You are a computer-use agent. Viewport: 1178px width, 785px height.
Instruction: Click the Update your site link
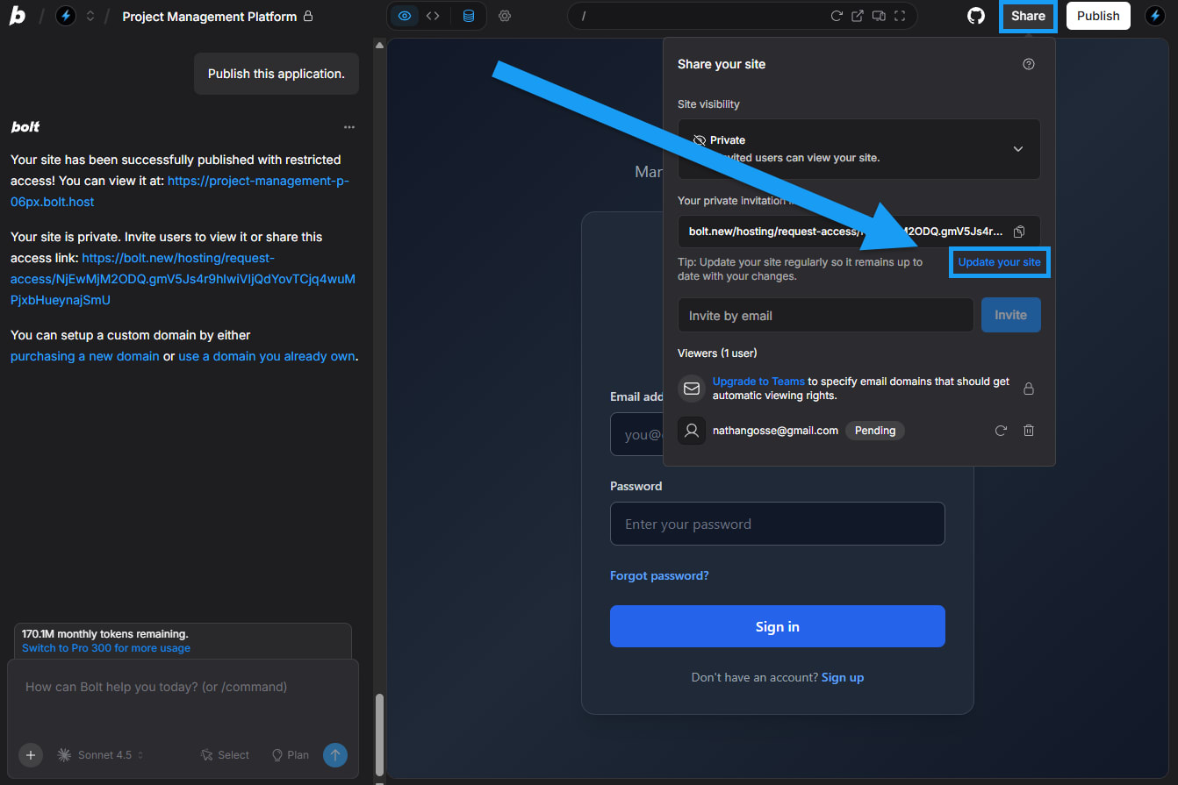coord(1000,262)
